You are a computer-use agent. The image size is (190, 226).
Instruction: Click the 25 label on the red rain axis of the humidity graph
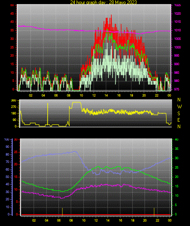coord(16,152)
